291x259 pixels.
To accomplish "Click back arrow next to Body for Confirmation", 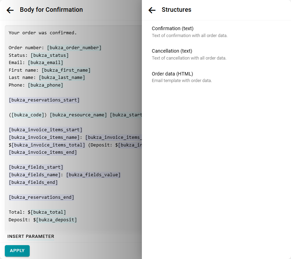I will [x=10, y=10].
